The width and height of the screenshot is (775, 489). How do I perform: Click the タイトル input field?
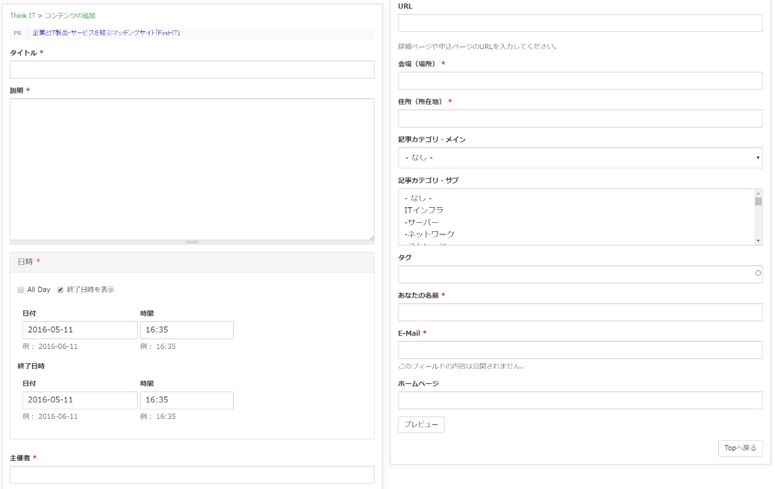click(x=192, y=70)
